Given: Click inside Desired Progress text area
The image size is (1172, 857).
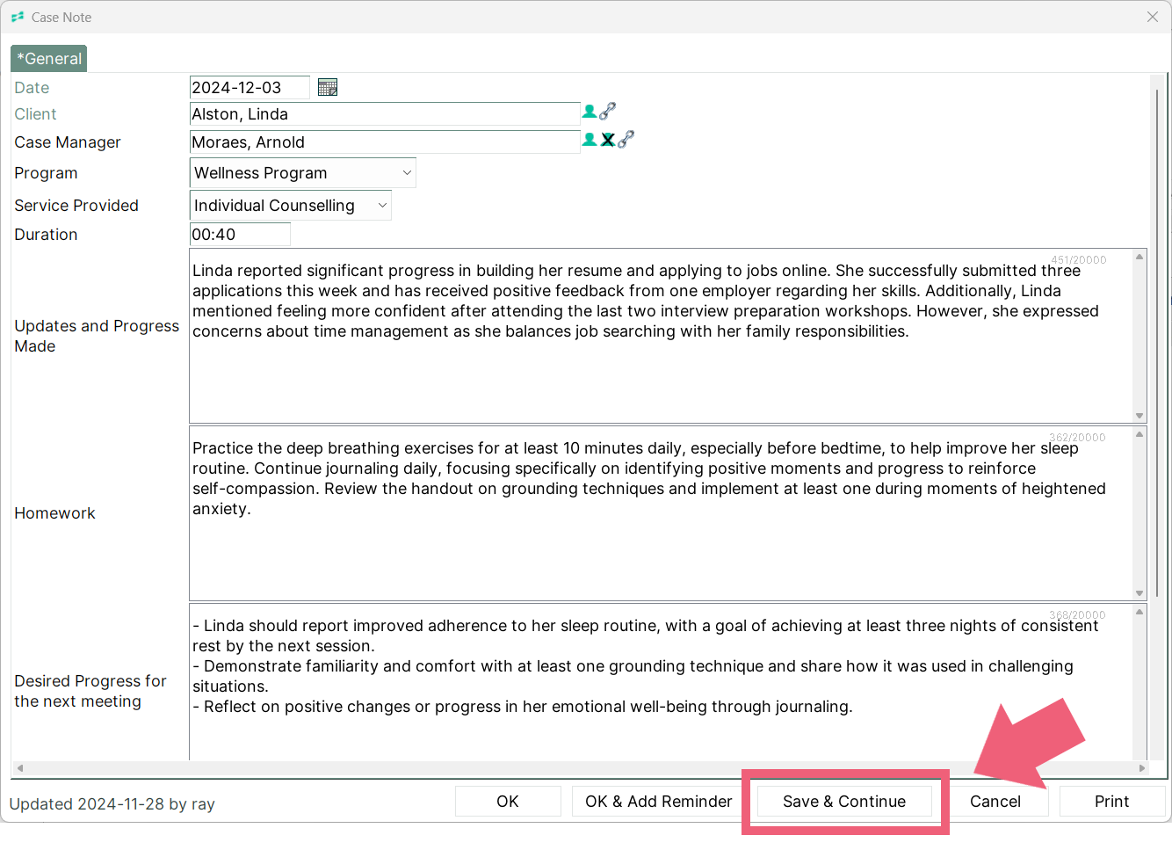Looking at the screenshot, I should [661, 682].
